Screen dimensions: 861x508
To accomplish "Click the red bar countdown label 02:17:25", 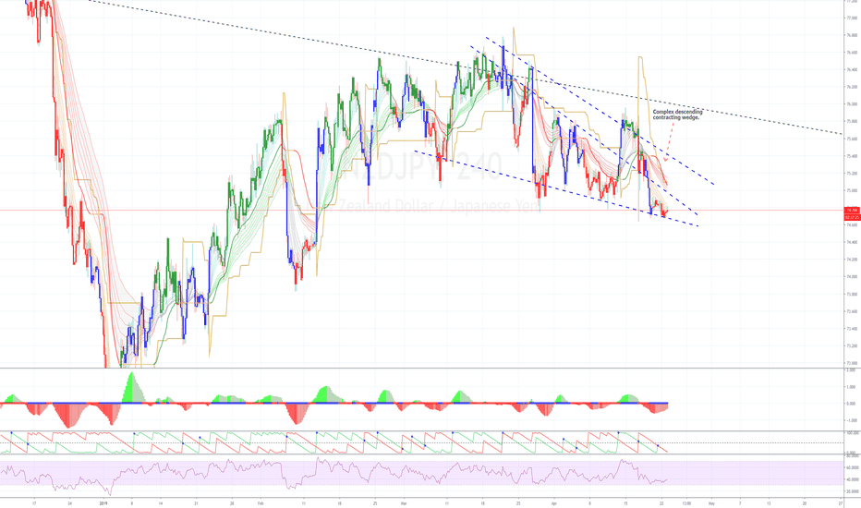I will (852, 217).
